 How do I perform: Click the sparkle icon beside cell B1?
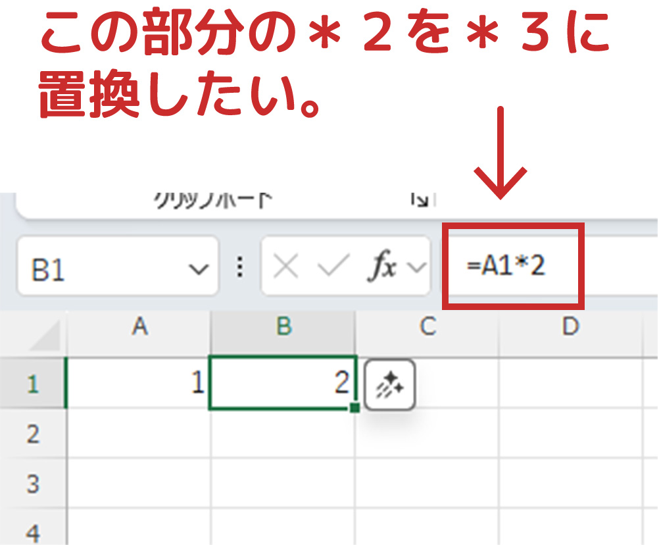pyautogui.click(x=389, y=385)
